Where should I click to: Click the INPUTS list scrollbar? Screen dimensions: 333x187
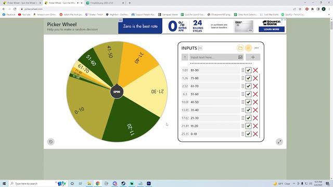tap(259, 105)
